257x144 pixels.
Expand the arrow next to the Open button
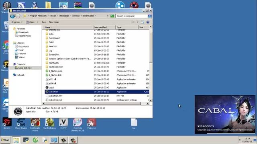[37, 22]
